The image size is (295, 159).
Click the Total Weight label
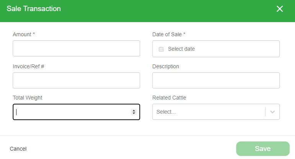coord(28,98)
